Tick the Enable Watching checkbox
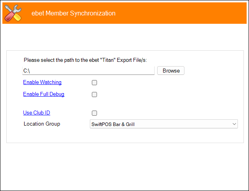The height and width of the screenshot is (191, 249). 94,83
